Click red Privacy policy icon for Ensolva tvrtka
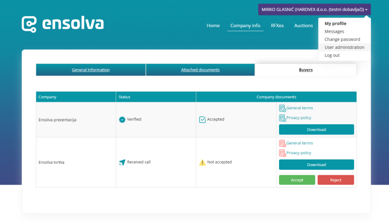Image resolution: width=389 pixels, height=222 pixels. click(282, 153)
